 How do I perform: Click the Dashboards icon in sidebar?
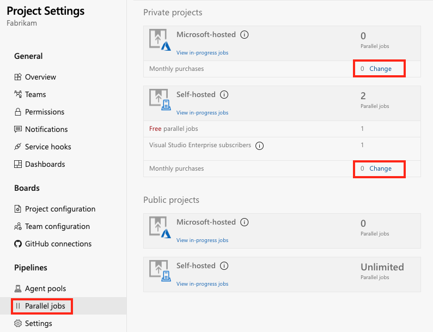18,164
